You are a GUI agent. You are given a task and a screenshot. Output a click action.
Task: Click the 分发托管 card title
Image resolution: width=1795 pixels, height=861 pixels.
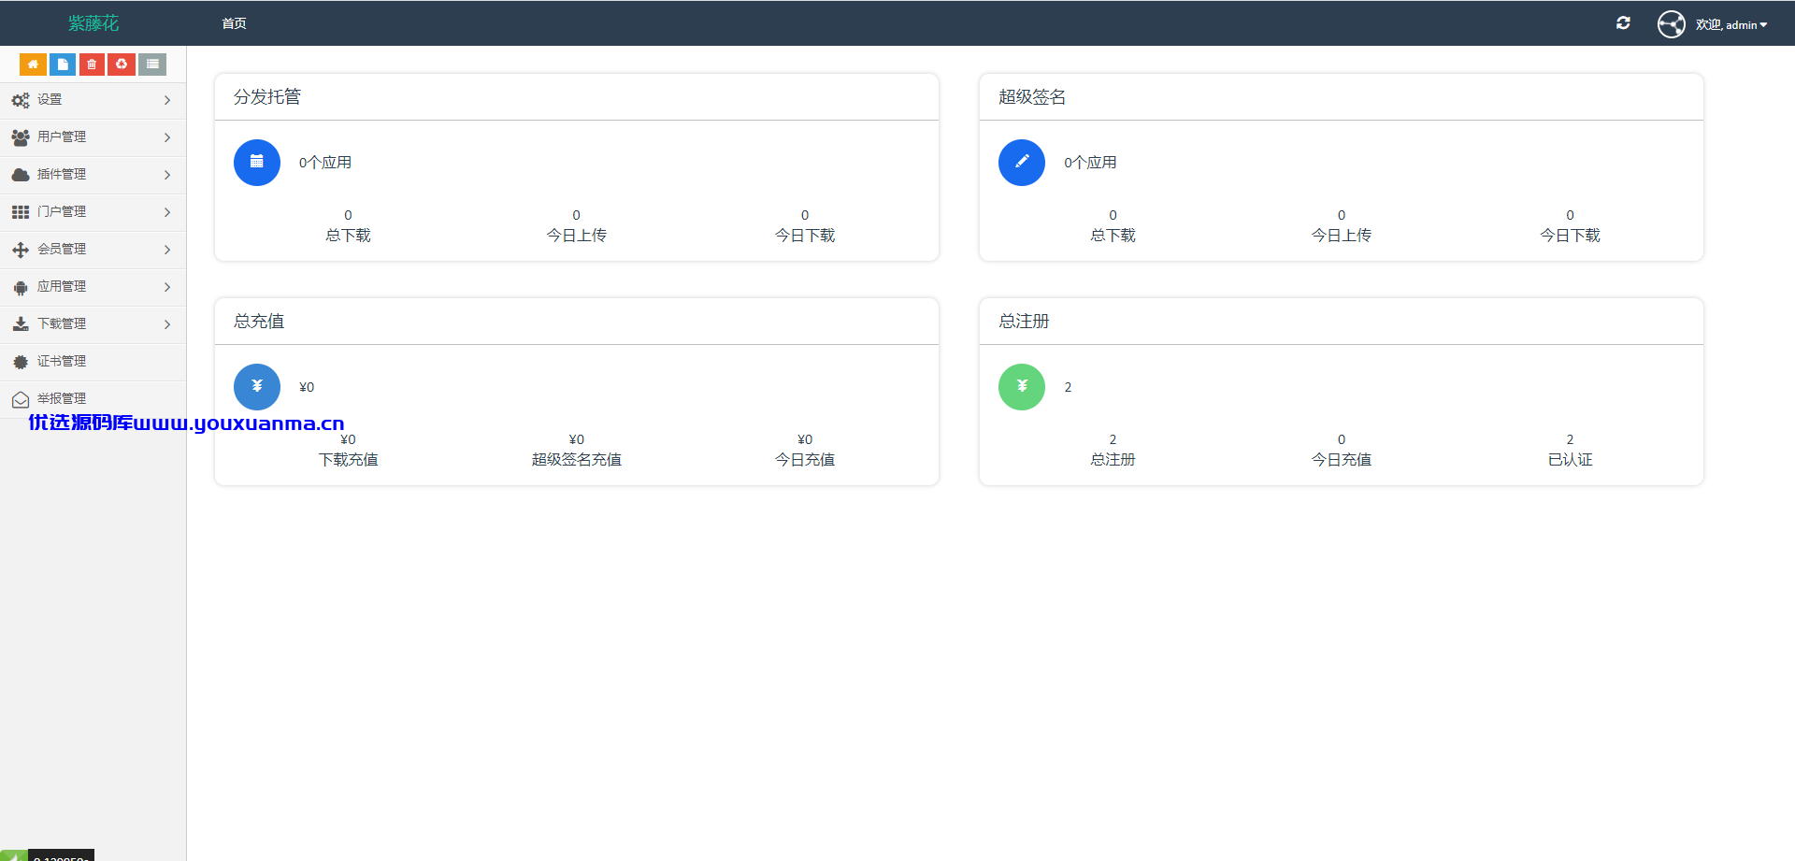(x=267, y=97)
